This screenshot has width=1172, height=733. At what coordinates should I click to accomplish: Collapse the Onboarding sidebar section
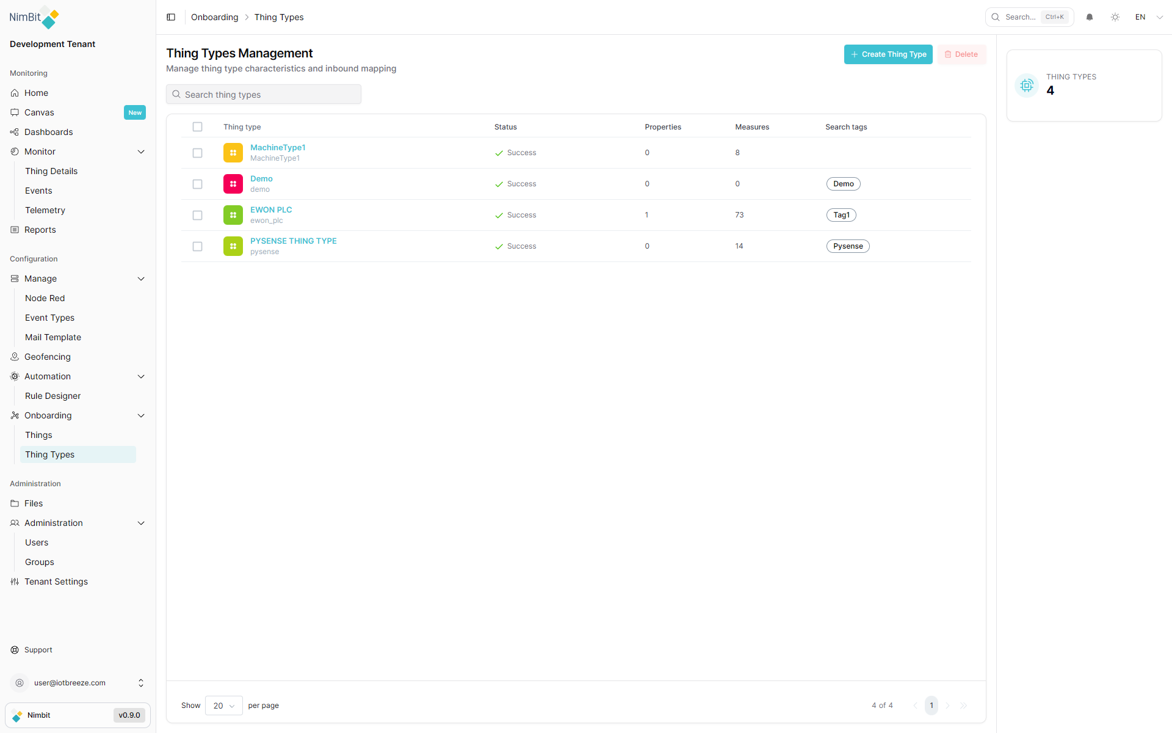coord(141,415)
